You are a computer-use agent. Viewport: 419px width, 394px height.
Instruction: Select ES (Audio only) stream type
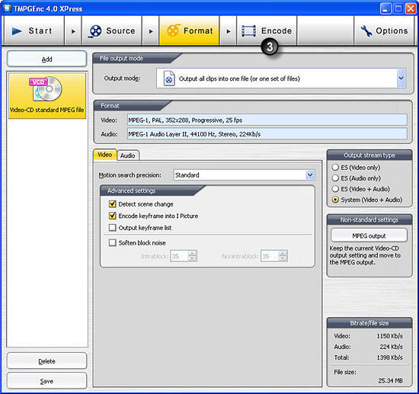[x=335, y=178]
